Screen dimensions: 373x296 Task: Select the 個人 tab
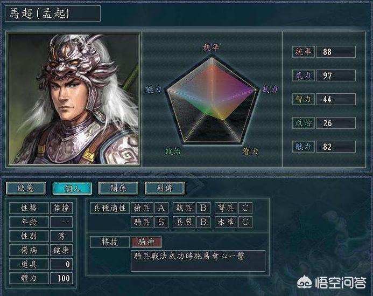[72, 188]
